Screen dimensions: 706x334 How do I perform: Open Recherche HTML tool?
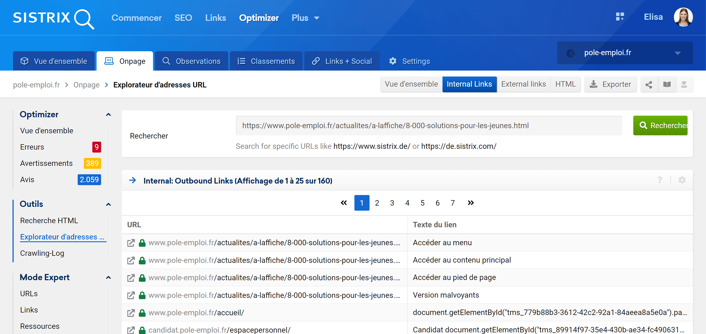(x=49, y=220)
